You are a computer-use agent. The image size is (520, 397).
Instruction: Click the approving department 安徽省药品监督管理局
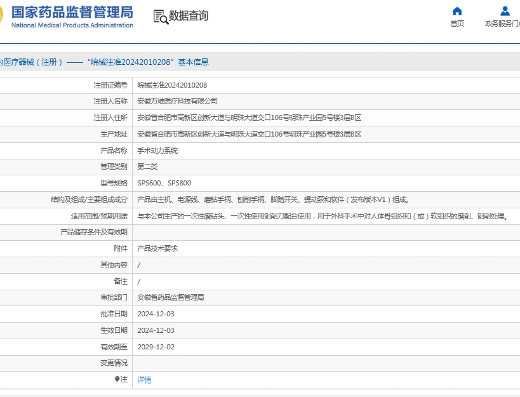[x=171, y=297]
